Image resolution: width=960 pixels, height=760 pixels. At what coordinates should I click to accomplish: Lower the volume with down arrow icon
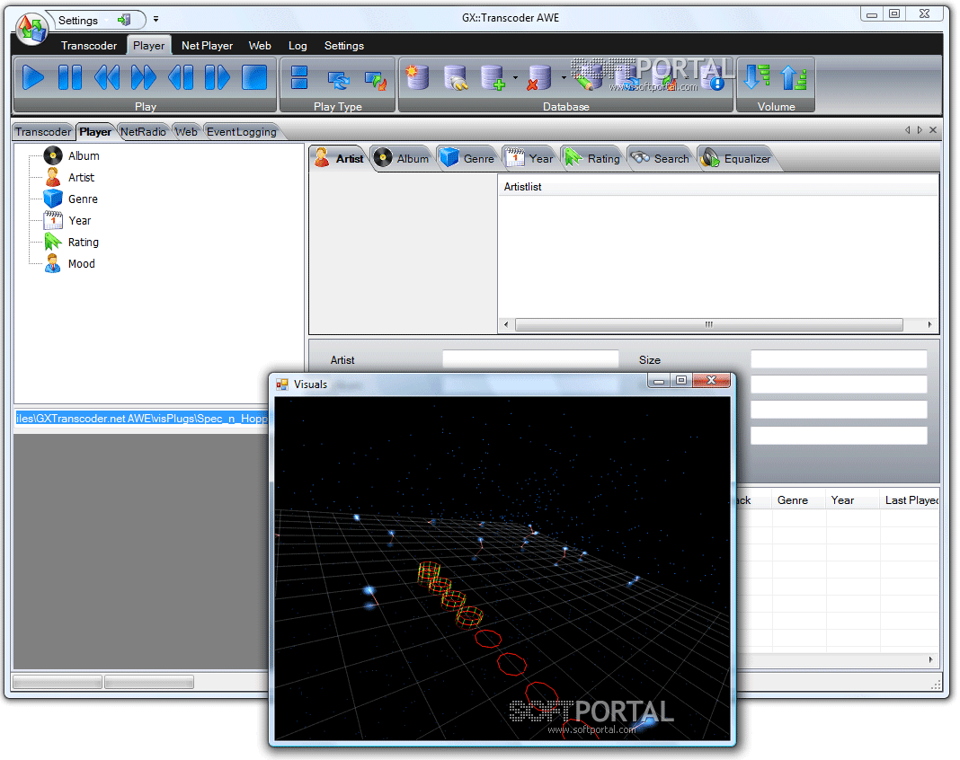click(x=757, y=78)
